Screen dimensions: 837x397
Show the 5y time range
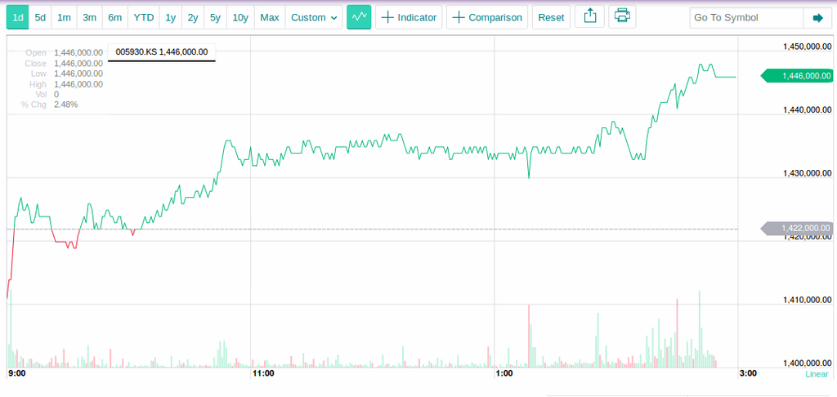(214, 17)
